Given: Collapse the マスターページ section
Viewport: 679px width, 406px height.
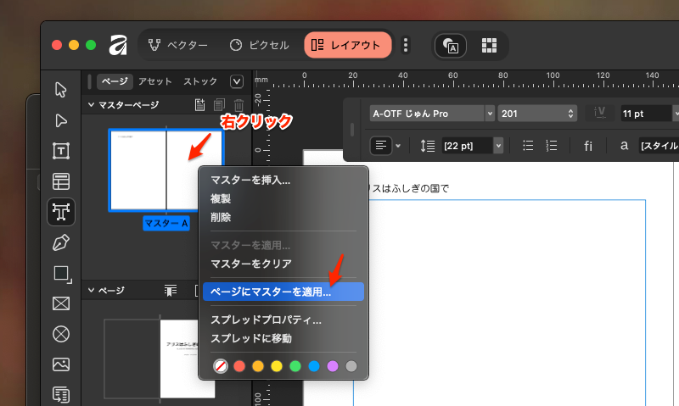Looking at the screenshot, I should (x=90, y=105).
